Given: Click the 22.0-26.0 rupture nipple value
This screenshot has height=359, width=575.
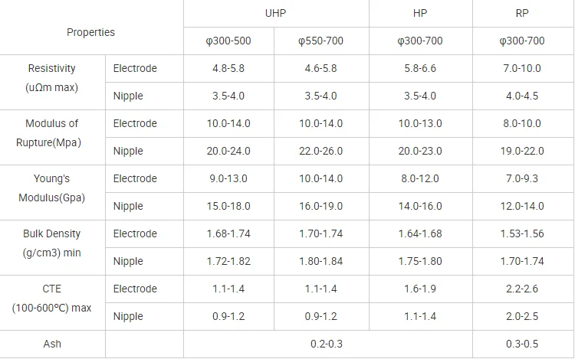Looking at the screenshot, I should point(320,151).
